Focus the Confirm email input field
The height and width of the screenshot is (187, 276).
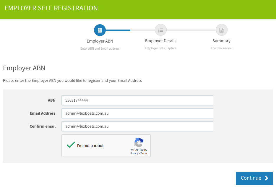[x=137, y=126]
